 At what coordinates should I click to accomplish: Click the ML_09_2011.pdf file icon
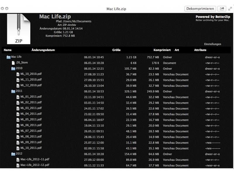tap(18, 142)
